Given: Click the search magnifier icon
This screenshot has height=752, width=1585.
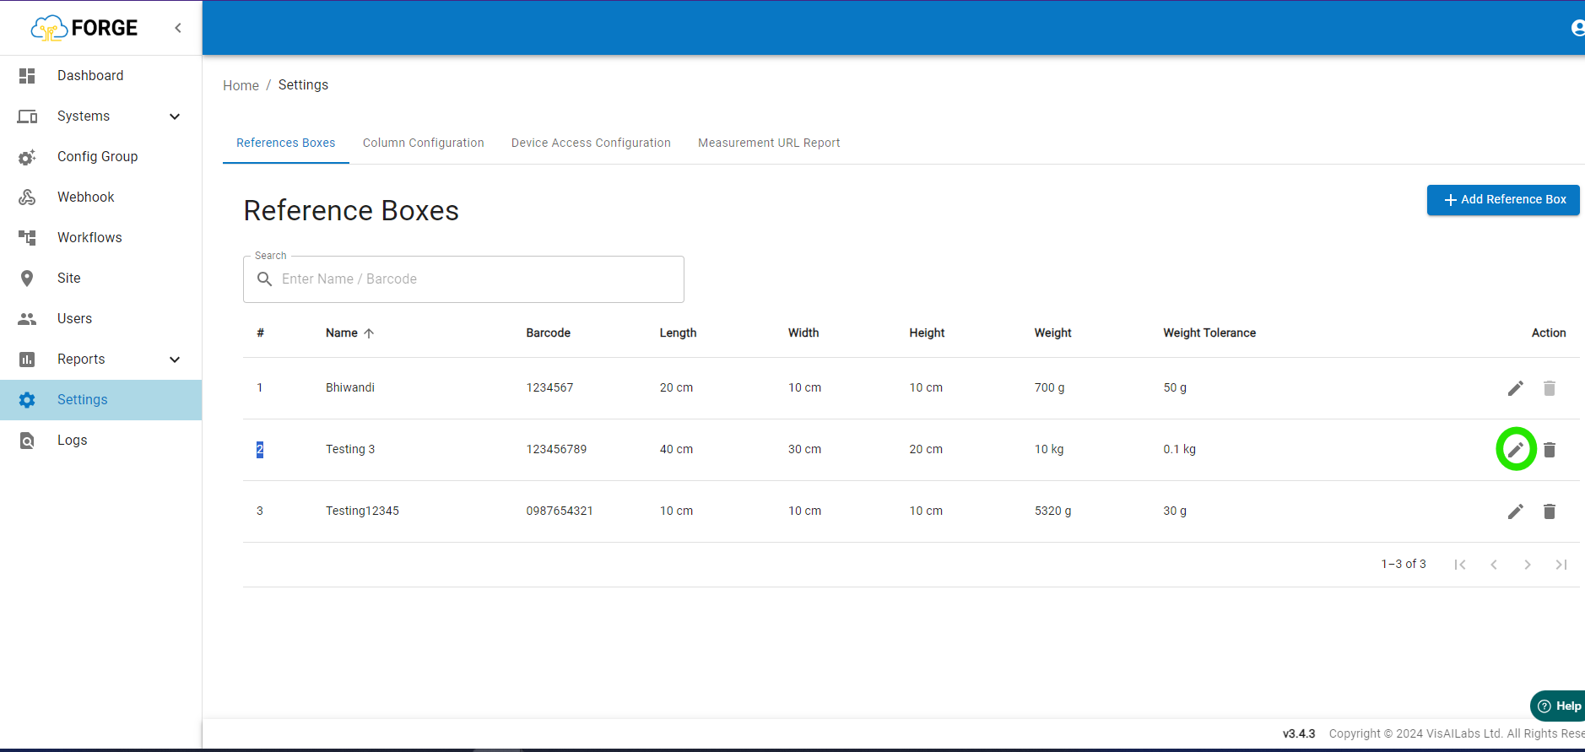Looking at the screenshot, I should pyautogui.click(x=264, y=279).
